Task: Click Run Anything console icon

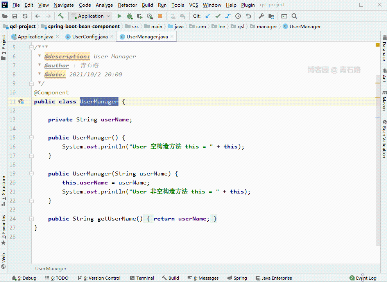Action: pyautogui.click(x=284, y=16)
